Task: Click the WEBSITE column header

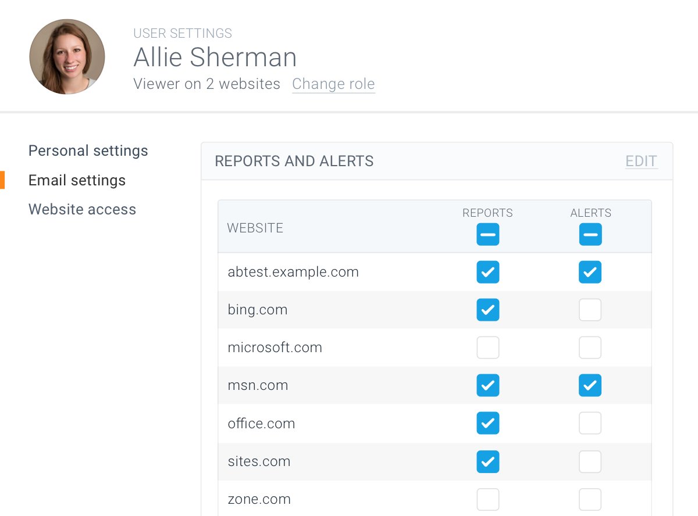Action: 255,228
